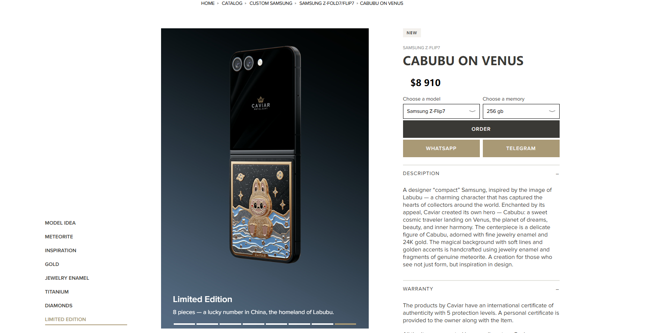Select Jewelry Enamel in side navigation
This screenshot has width=670, height=333.
pyautogui.click(x=67, y=278)
